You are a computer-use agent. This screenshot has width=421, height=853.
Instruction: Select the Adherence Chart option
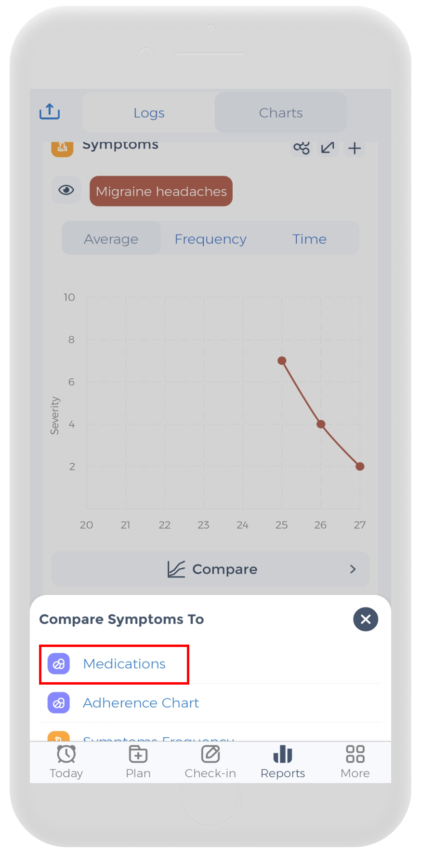[x=141, y=703]
